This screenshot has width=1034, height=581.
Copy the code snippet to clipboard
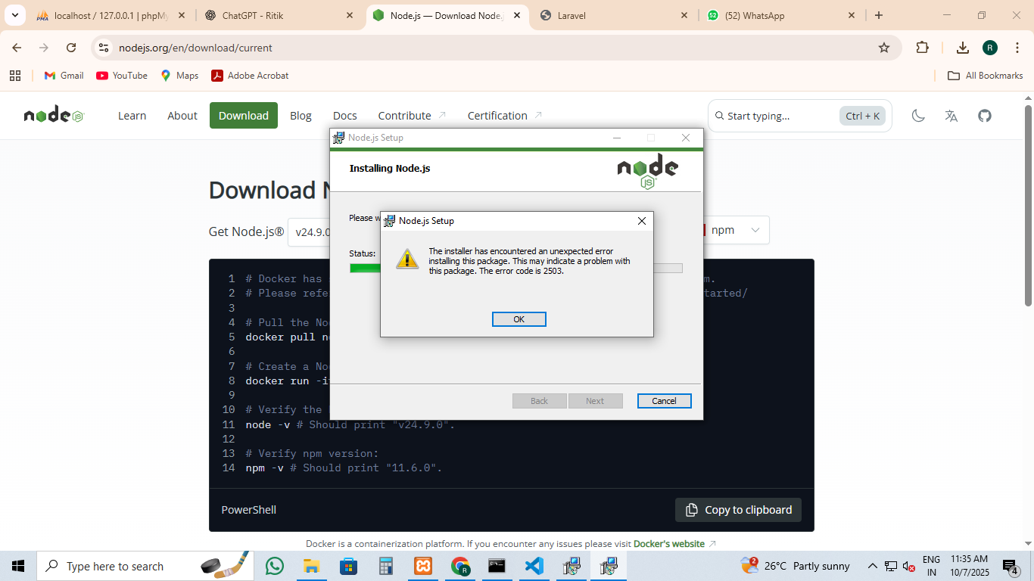pyautogui.click(x=738, y=510)
